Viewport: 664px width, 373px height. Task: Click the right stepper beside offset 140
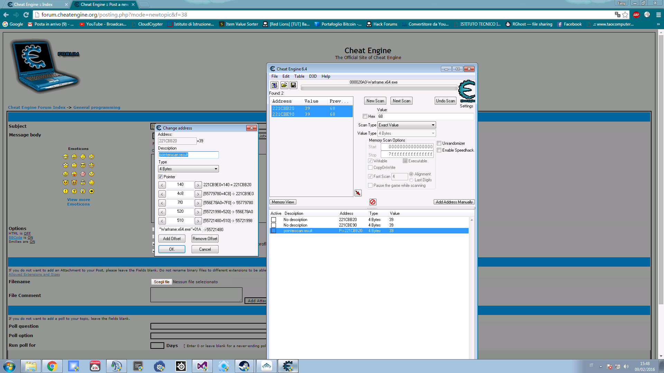(x=198, y=184)
